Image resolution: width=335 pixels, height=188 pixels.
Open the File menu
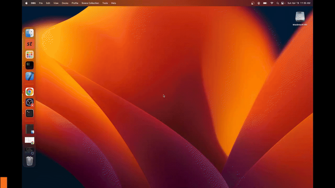click(41, 3)
